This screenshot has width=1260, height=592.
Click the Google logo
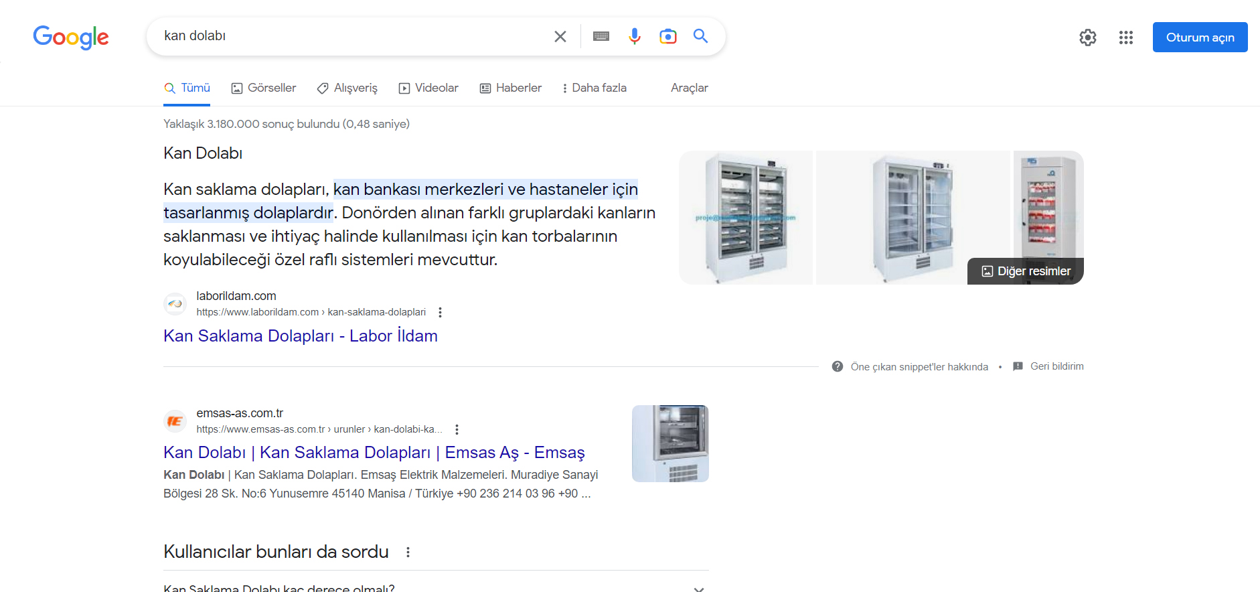71,38
